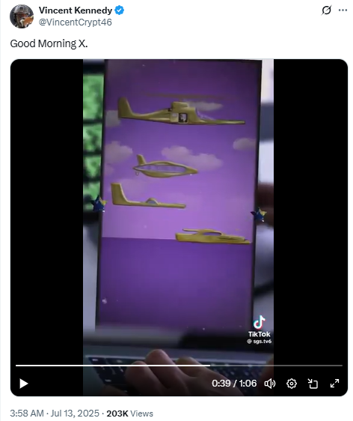Open the @VincentCrypt46 handle link
This screenshot has height=421, width=353.
tap(76, 22)
